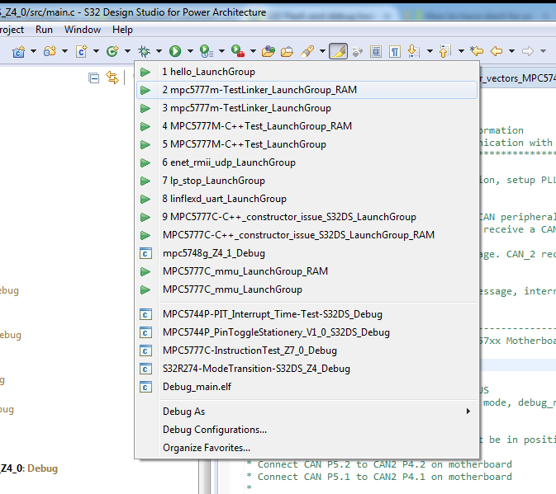556x494 pixels.
Task: Open the Help menu
Action: click(122, 30)
